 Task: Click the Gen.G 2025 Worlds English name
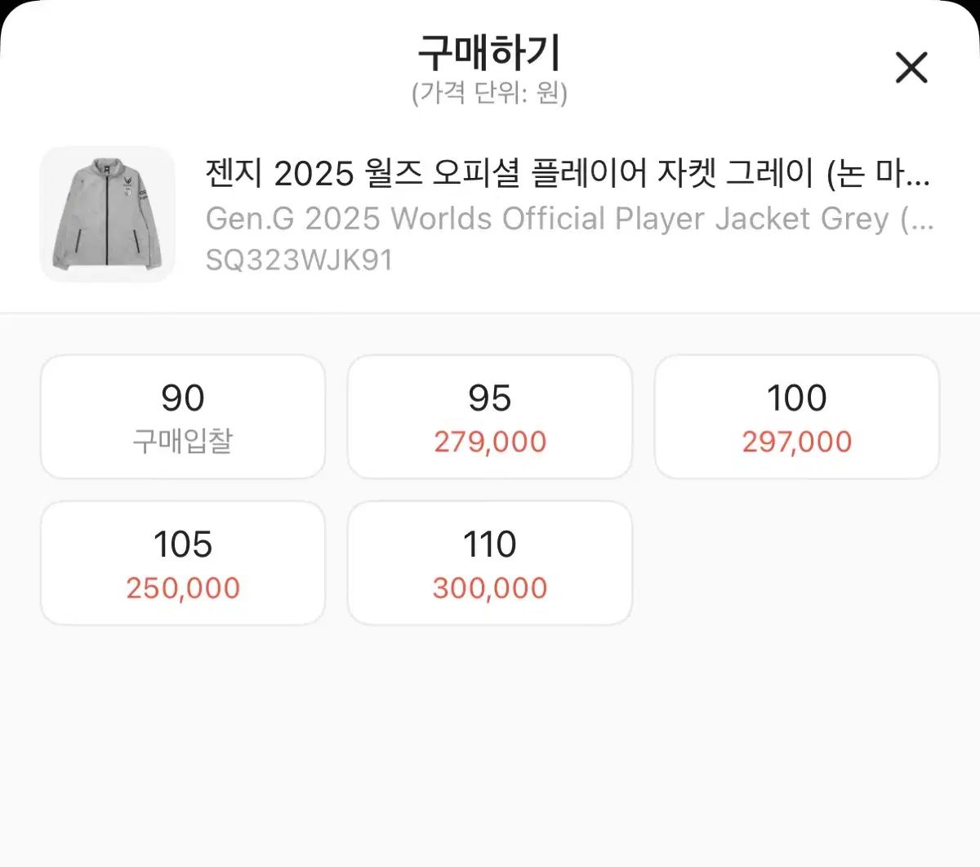pos(569,219)
